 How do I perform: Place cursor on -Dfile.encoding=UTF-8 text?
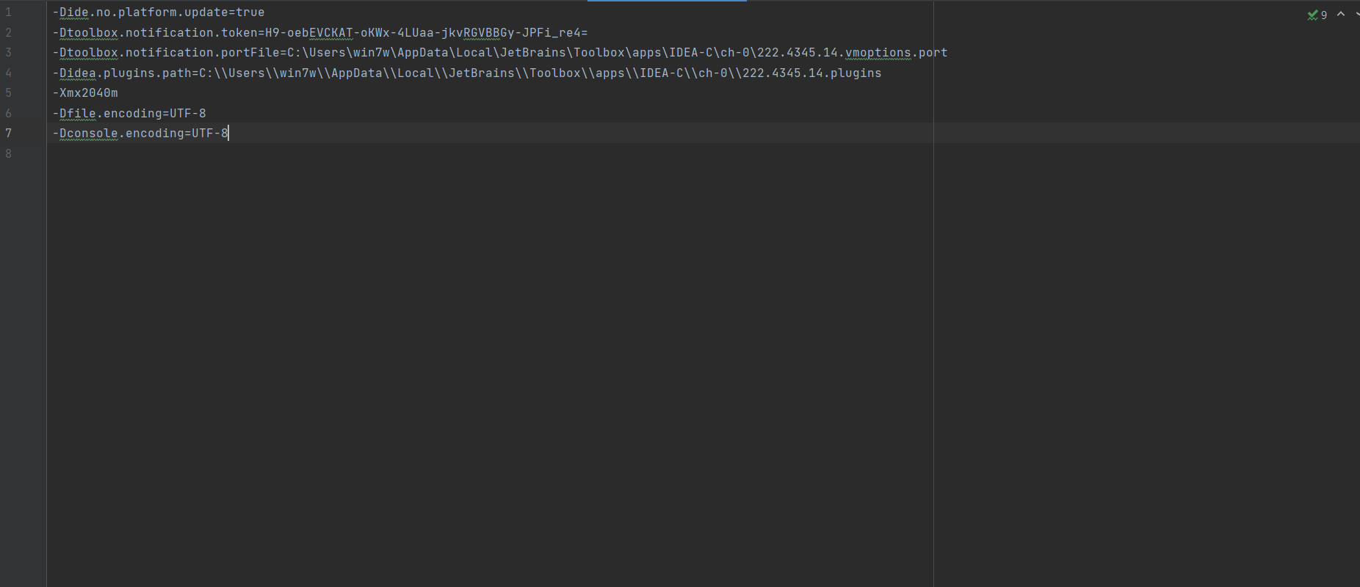pyautogui.click(x=129, y=113)
